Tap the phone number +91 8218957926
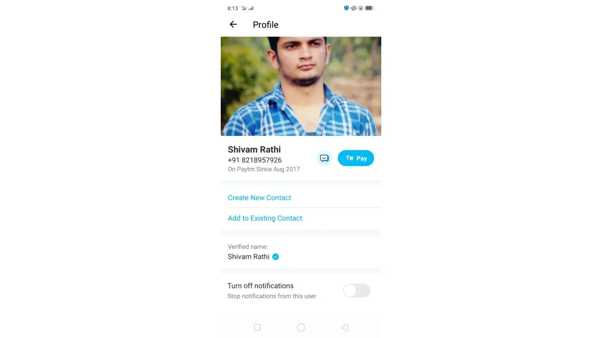Screen dimensions: 602x338 255,160
